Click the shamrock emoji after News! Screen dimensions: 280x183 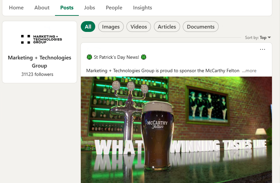coord(144,57)
